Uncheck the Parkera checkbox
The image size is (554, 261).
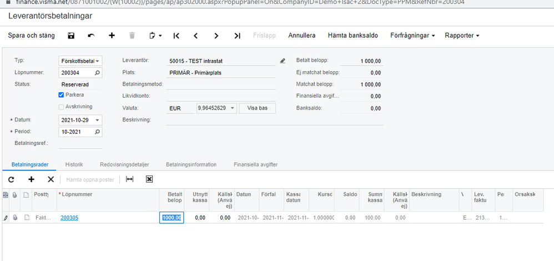(x=61, y=95)
